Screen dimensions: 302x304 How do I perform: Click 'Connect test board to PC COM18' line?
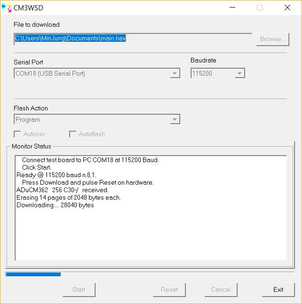pos(90,160)
